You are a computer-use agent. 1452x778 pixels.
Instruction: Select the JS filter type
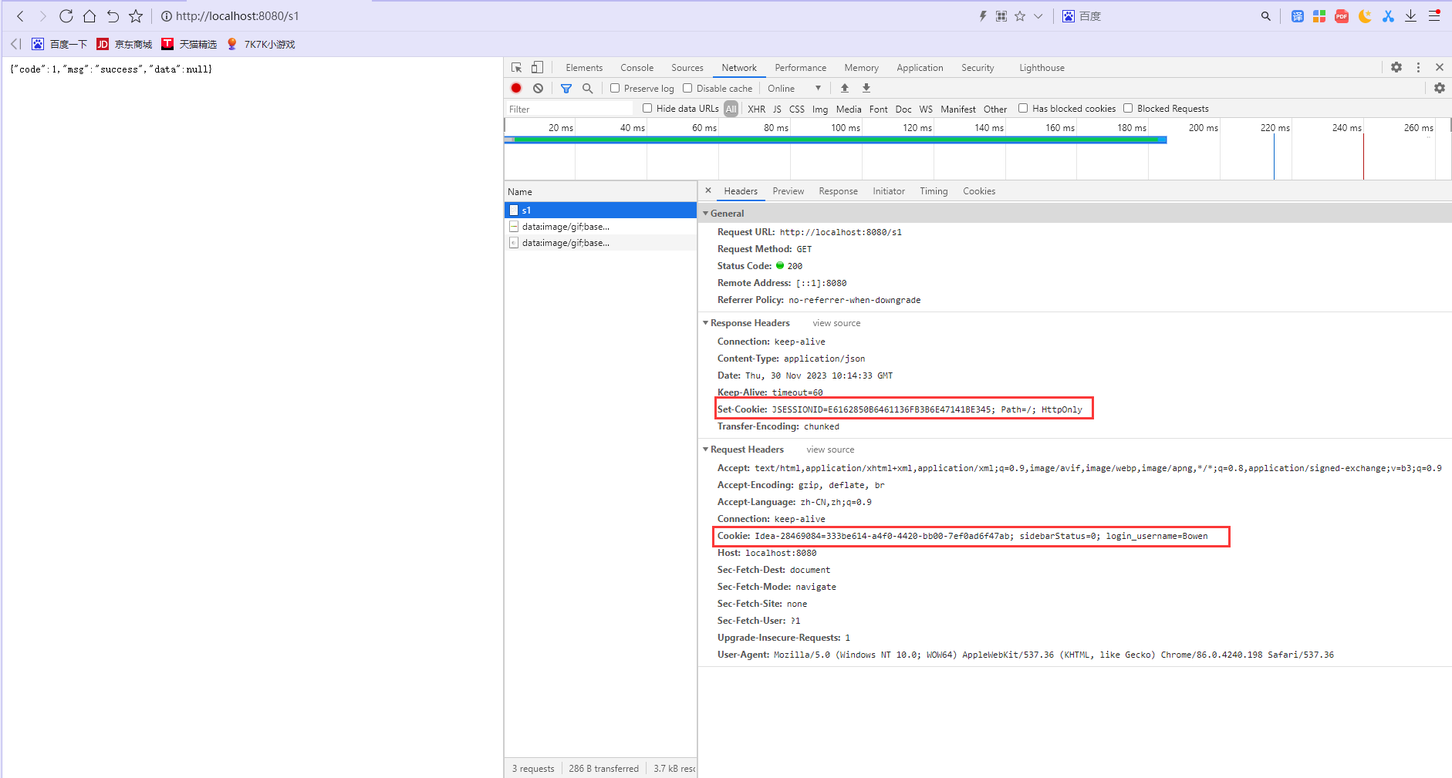[x=777, y=109]
